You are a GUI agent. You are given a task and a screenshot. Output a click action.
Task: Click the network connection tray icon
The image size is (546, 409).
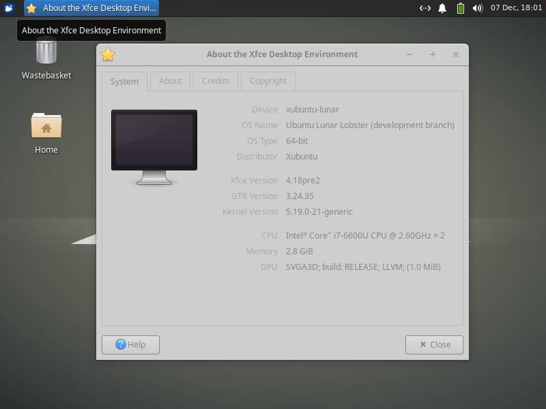point(425,8)
